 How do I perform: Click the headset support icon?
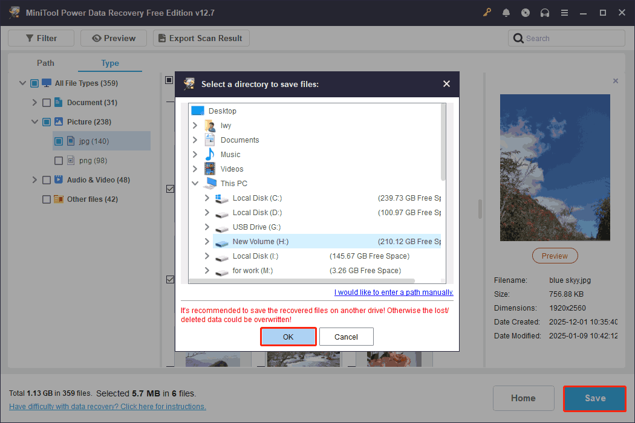545,12
